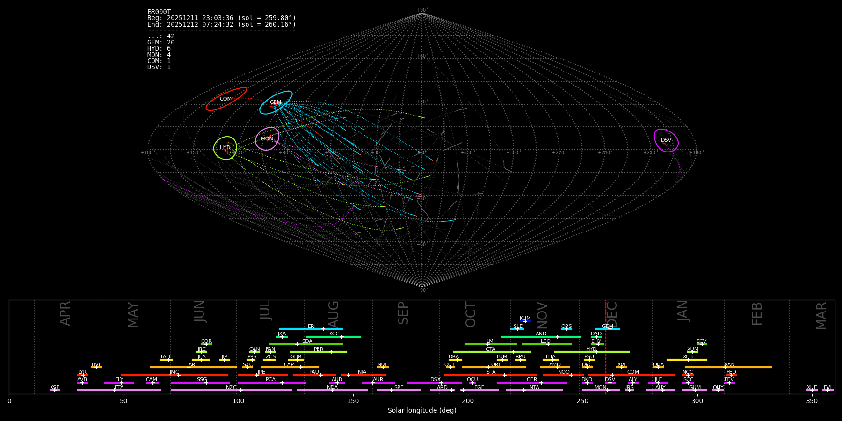The image size is (842, 421).
Task: Click the JAN month label
Action: [x=683, y=311]
